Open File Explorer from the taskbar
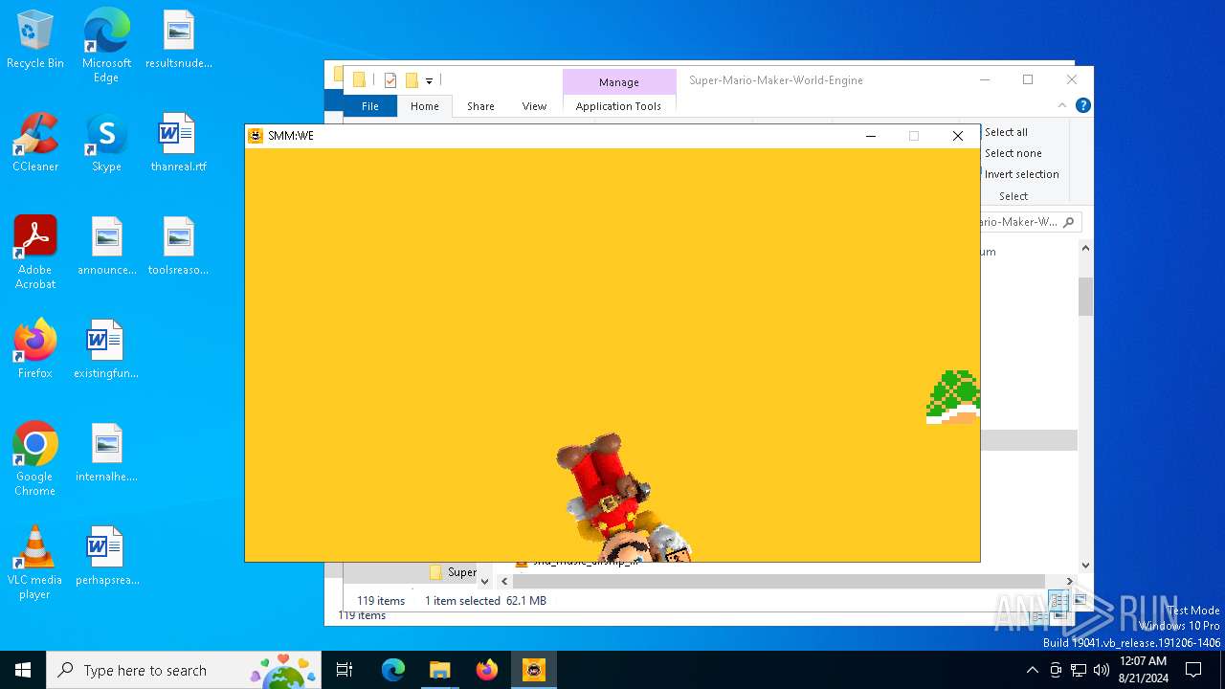This screenshot has width=1225, height=689. point(440,670)
